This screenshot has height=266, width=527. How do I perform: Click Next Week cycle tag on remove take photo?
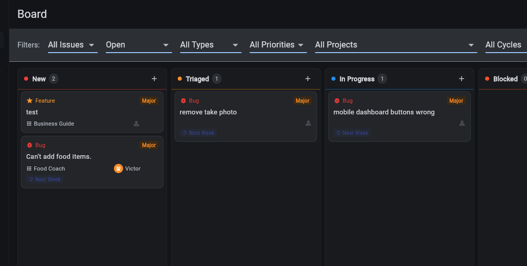pyautogui.click(x=199, y=133)
